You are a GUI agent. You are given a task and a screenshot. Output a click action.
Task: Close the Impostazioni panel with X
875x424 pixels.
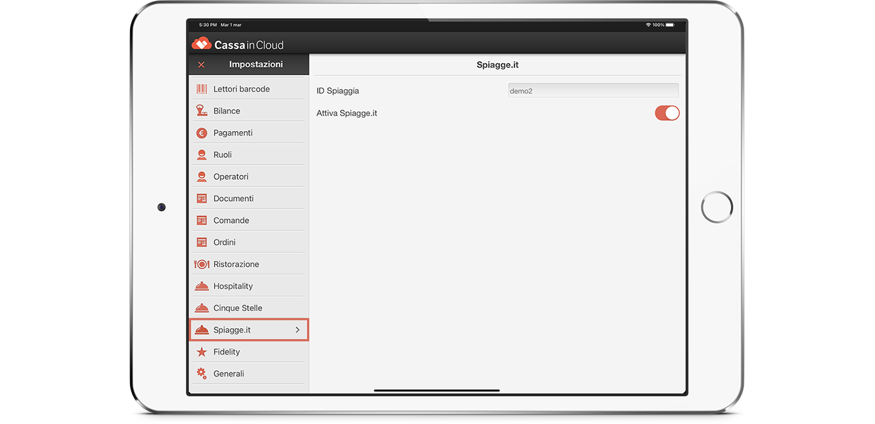click(201, 65)
